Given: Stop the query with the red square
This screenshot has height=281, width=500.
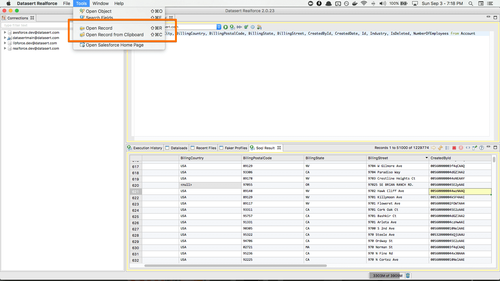Looking at the screenshot, I should 454,148.
